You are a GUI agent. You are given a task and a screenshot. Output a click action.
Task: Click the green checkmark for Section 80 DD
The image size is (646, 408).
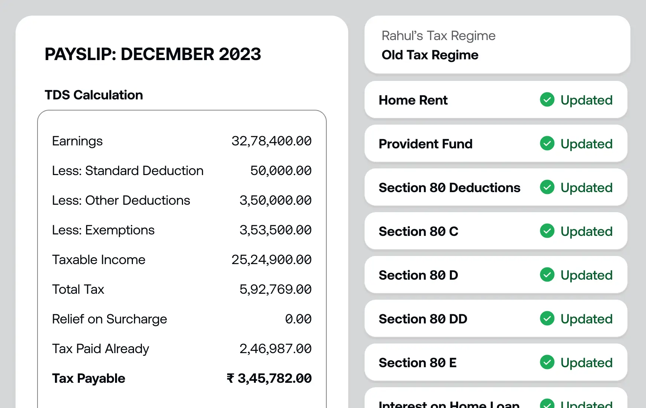pyautogui.click(x=547, y=319)
